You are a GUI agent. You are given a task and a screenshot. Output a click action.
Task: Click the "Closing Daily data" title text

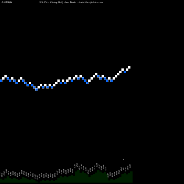click(x=59, y=2)
